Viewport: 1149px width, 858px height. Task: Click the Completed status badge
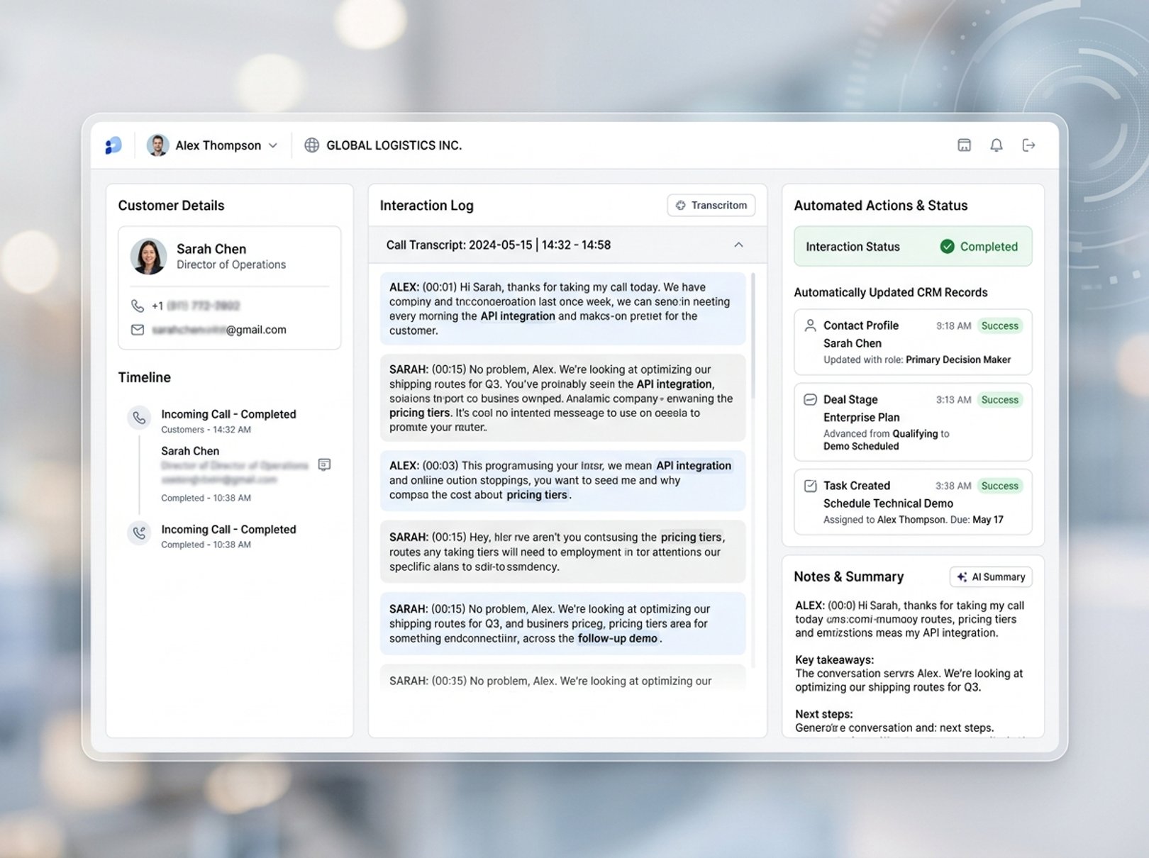coord(979,246)
